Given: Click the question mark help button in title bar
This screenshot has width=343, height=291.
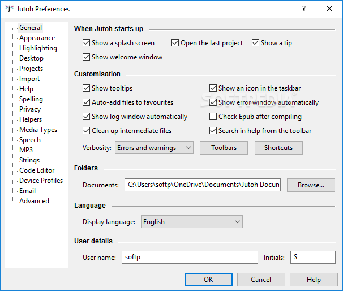Looking at the screenshot, I should click(304, 8).
